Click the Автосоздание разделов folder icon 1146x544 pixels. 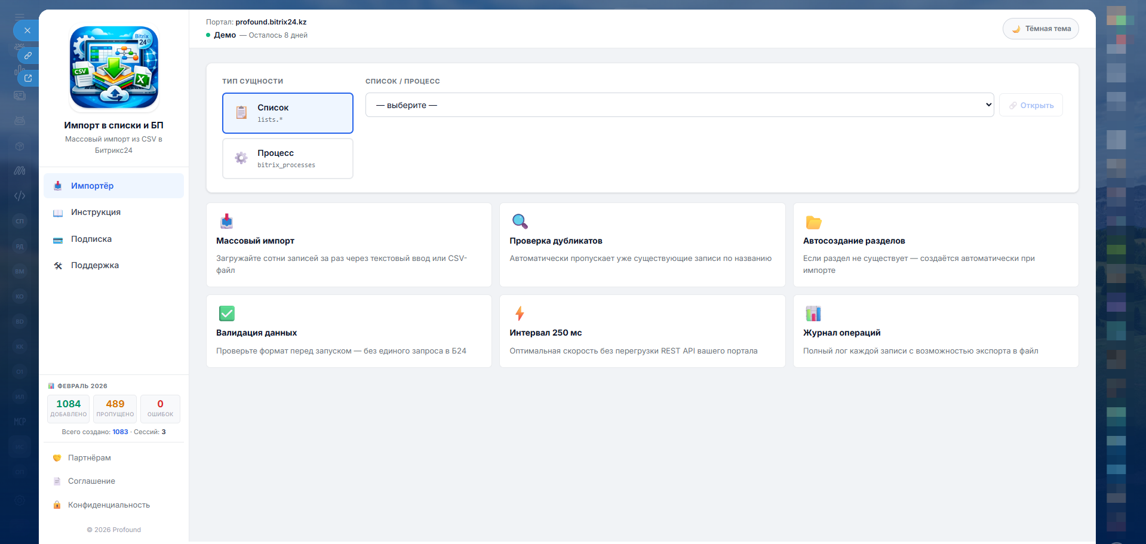pos(813,222)
